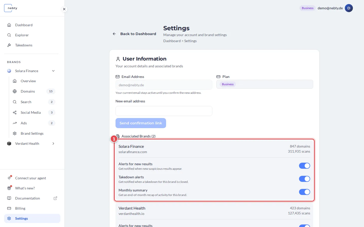
Task: Click the Domains globe icon
Action: (15, 91)
